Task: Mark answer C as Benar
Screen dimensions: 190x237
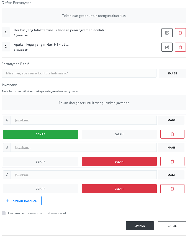Action: coord(40,189)
